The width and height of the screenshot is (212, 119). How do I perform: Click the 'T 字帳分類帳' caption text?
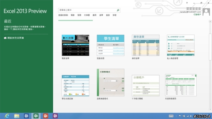tap(137, 99)
